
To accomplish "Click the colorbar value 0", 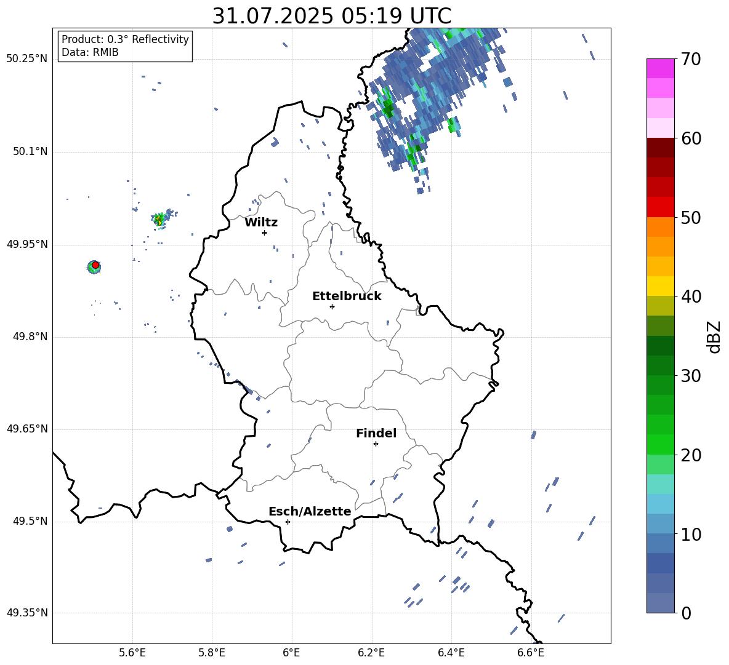I will pos(687,613).
